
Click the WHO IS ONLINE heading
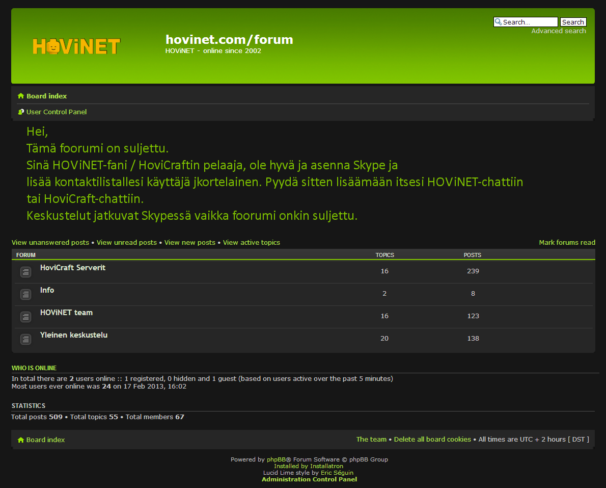pos(34,368)
